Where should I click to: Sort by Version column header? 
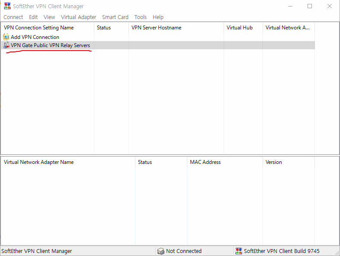coord(289,162)
